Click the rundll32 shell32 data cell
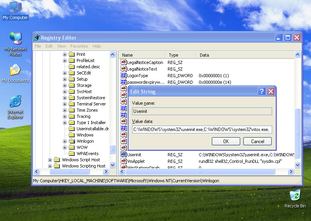This screenshot has width=311, height=221. tap(240, 161)
